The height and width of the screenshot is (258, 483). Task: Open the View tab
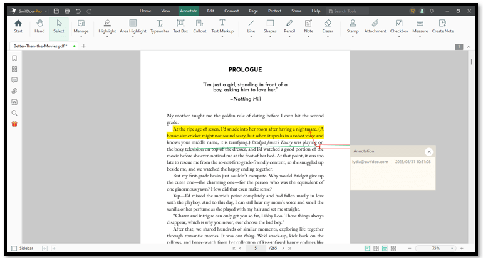165,11
